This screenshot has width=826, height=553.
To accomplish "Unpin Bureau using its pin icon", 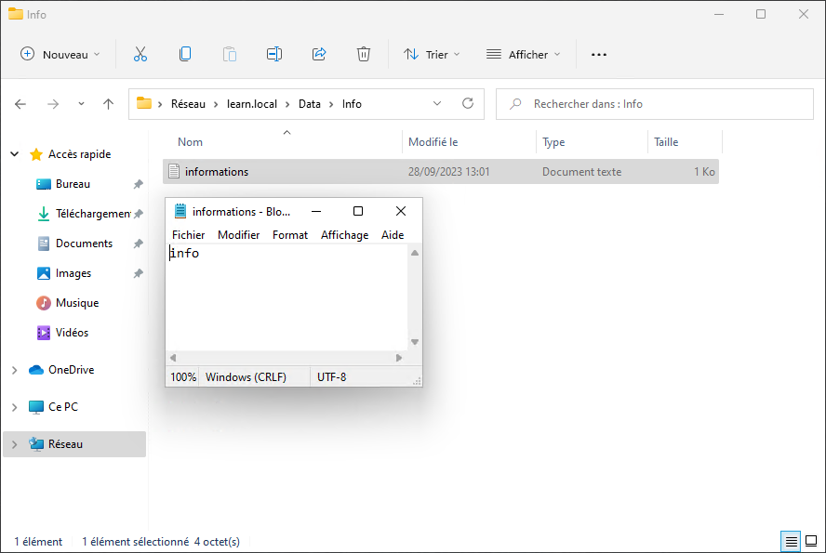I will (x=138, y=184).
